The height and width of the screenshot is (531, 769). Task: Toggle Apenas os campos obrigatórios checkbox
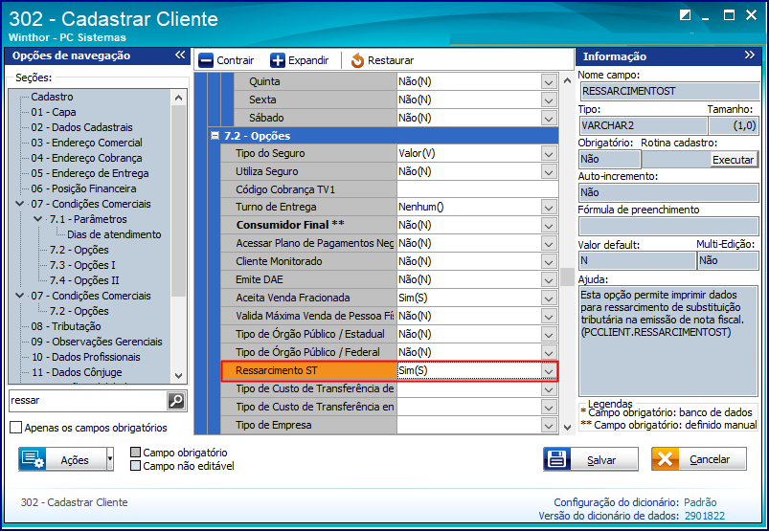point(15,428)
